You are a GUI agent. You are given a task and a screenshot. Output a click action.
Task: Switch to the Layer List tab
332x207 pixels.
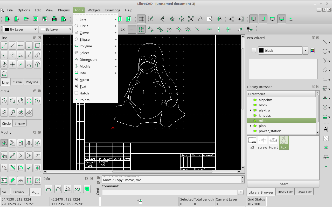(x=304, y=192)
